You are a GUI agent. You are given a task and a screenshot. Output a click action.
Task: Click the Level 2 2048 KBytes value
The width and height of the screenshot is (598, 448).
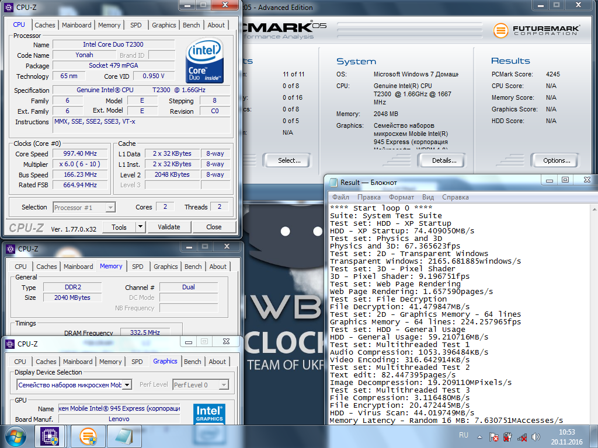point(172,174)
